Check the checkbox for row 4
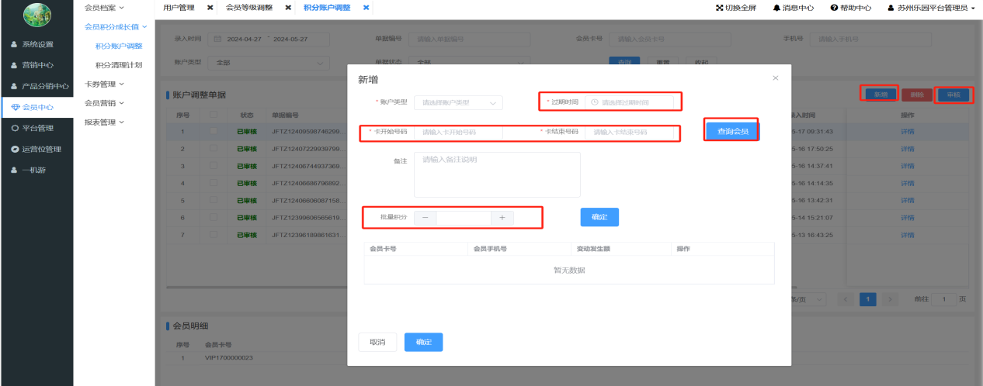Image resolution: width=983 pixels, height=386 pixels. [214, 183]
